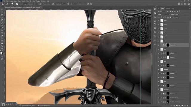Hide the Exposure 8 layer
Image resolution: width=191 pixels, height=107 pixels.
click(x=158, y=45)
